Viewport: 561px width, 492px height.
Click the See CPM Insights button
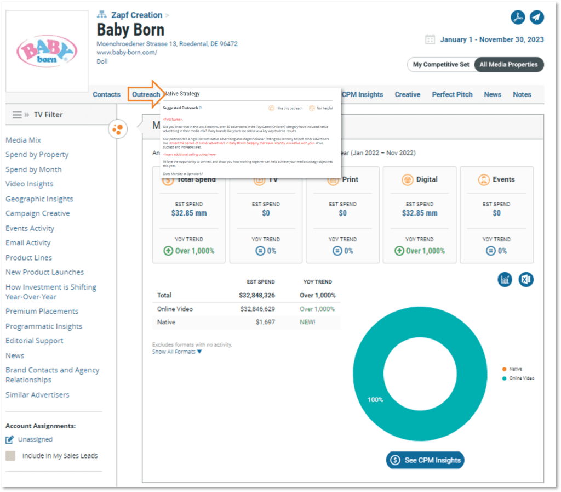point(425,460)
